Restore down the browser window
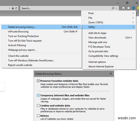 (x=127, y=3)
